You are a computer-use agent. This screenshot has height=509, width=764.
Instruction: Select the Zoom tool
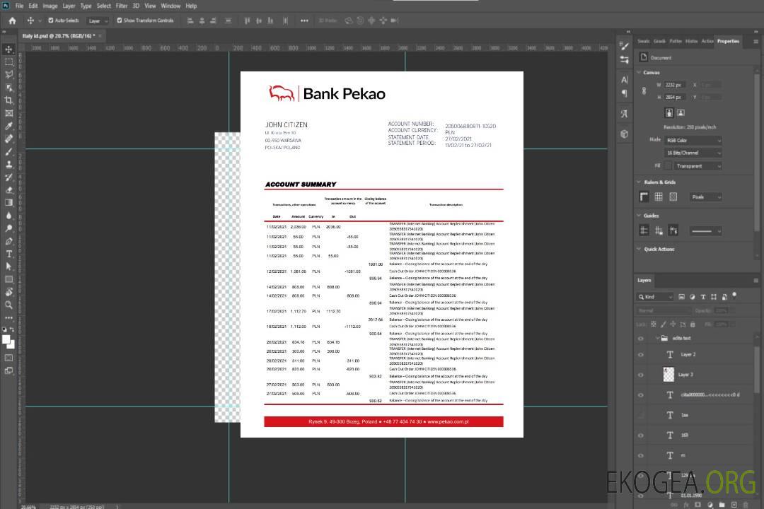click(x=8, y=305)
